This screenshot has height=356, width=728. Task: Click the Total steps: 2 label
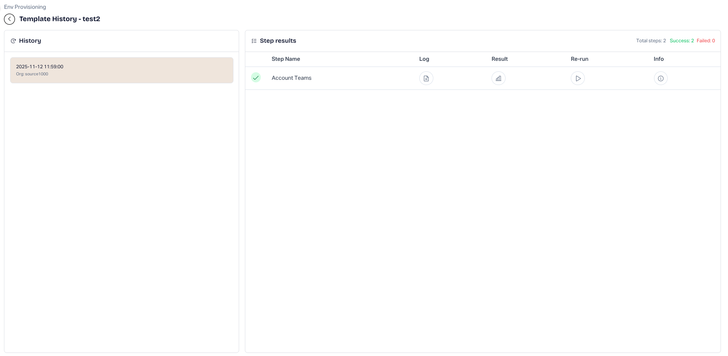click(x=650, y=41)
